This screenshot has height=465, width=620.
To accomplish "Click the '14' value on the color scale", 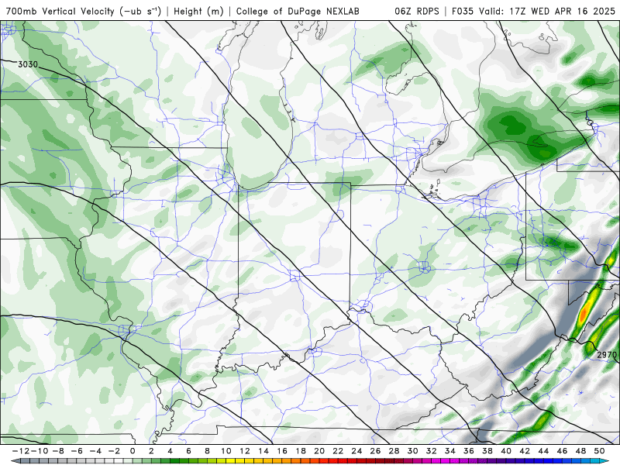I will pyautogui.click(x=263, y=451).
